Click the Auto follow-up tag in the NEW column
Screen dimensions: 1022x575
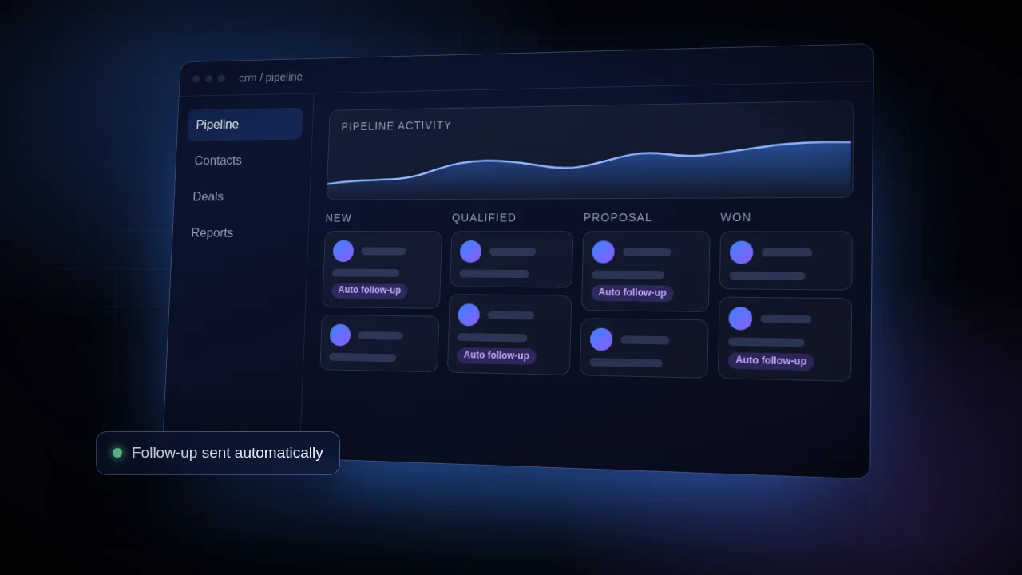370,291
